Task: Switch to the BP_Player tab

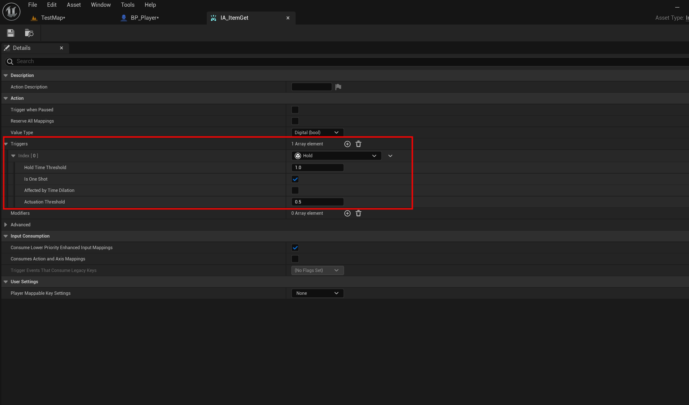Action: coord(144,18)
